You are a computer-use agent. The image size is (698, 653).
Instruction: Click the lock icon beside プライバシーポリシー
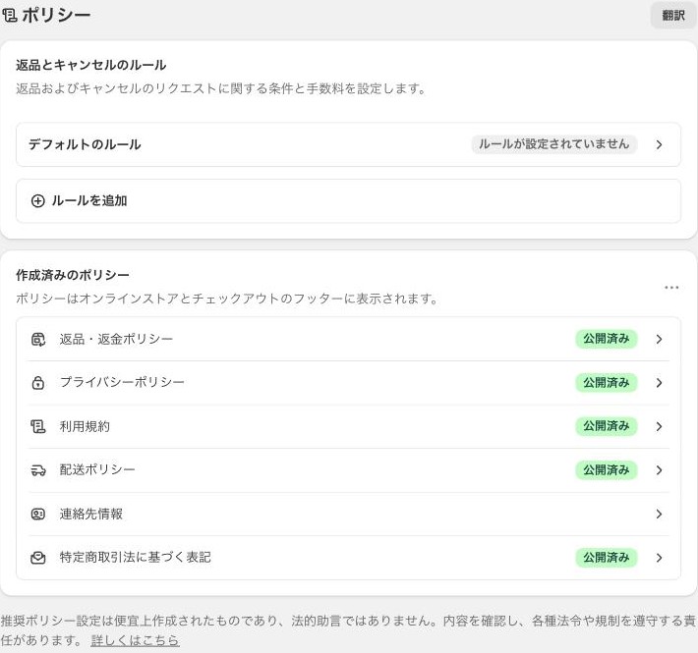[x=38, y=382]
